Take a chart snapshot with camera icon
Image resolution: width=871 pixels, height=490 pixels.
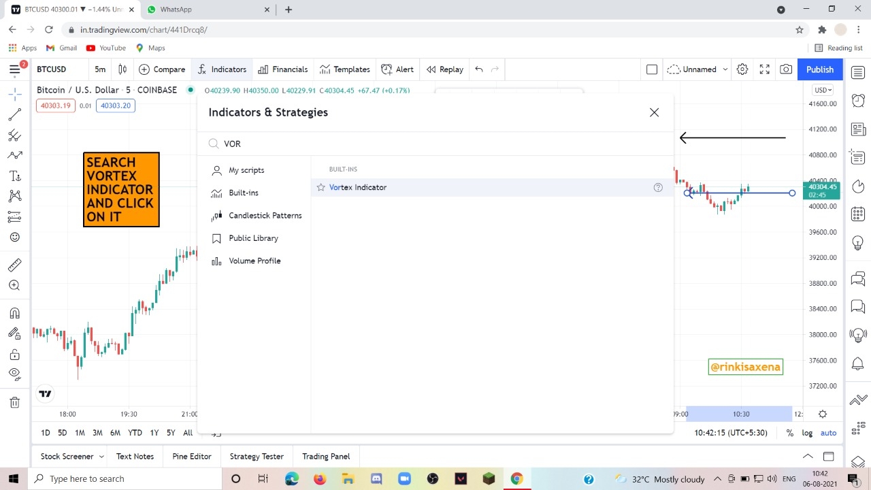click(x=786, y=69)
